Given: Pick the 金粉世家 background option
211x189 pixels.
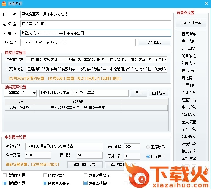Looking at the screenshot, I should coord(189,158).
